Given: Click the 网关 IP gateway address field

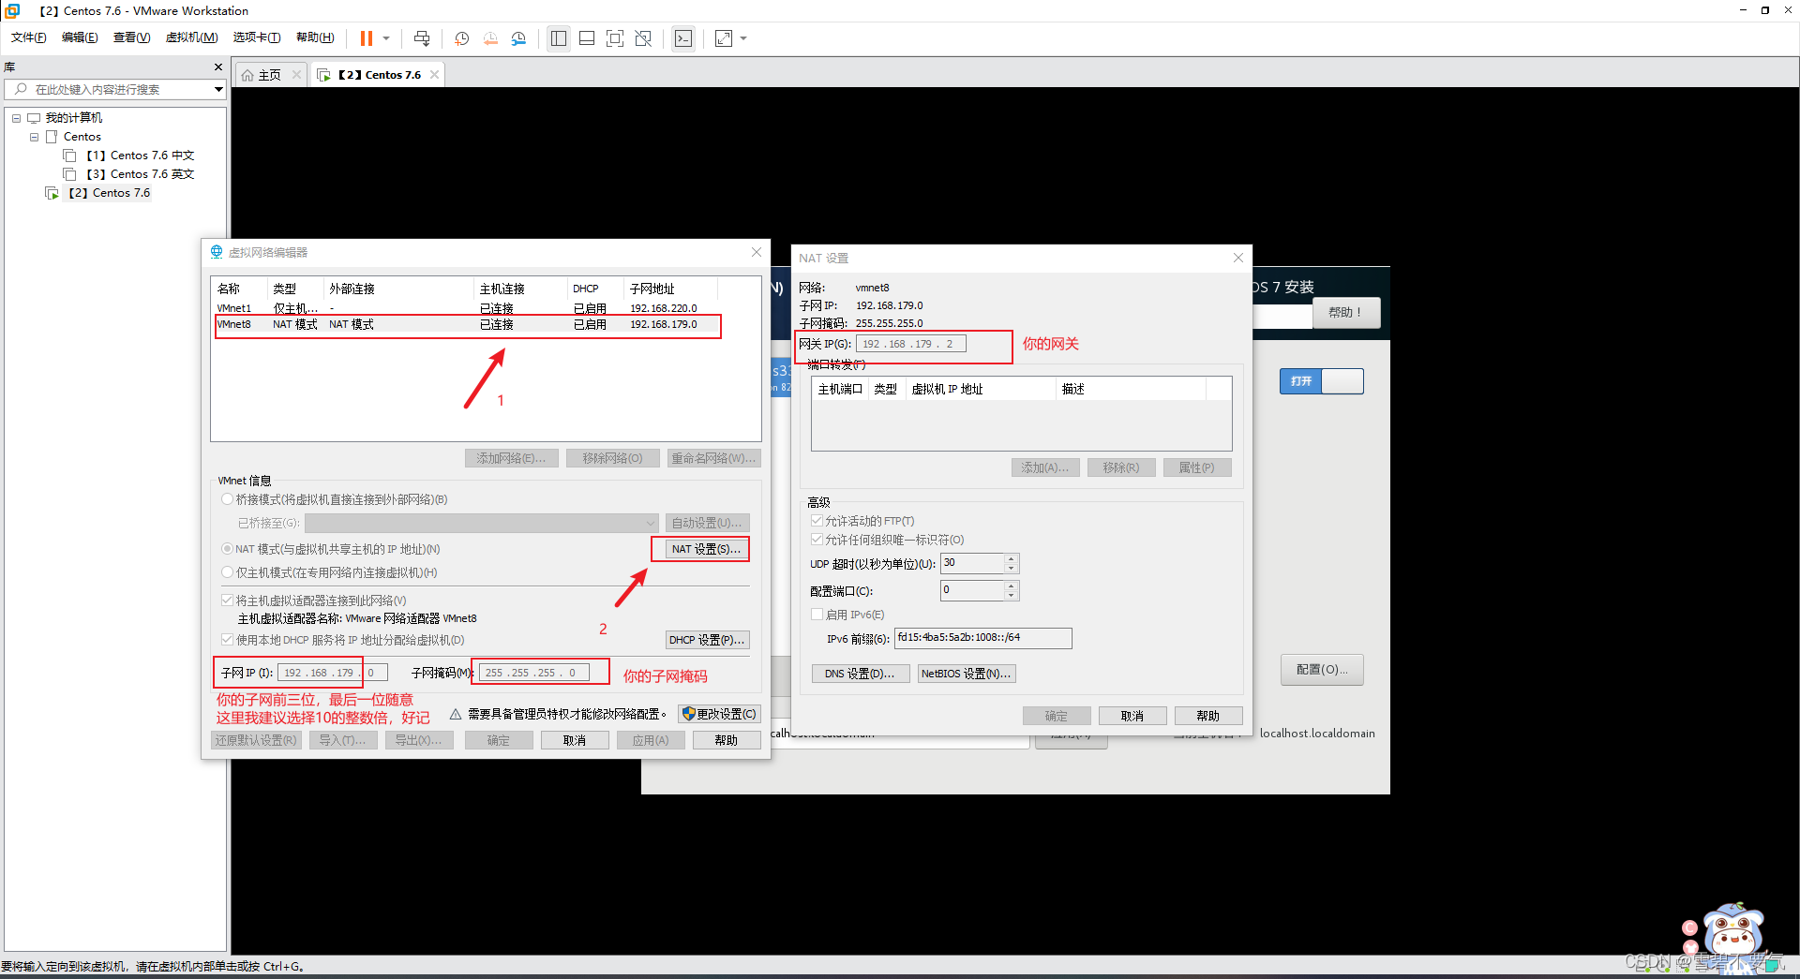Looking at the screenshot, I should (x=910, y=344).
